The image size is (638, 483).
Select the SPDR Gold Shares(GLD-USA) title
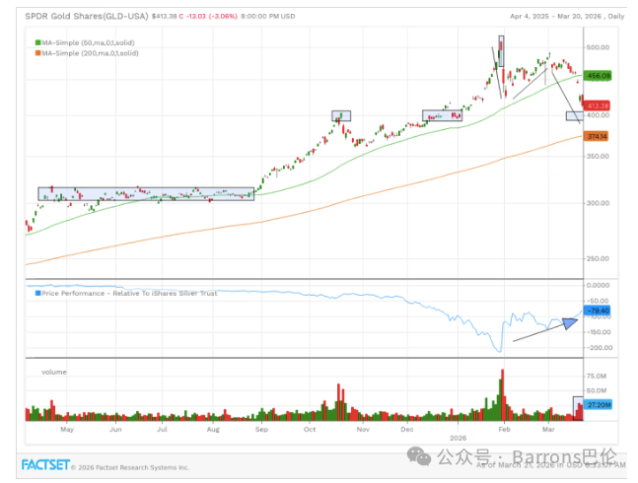87,16
